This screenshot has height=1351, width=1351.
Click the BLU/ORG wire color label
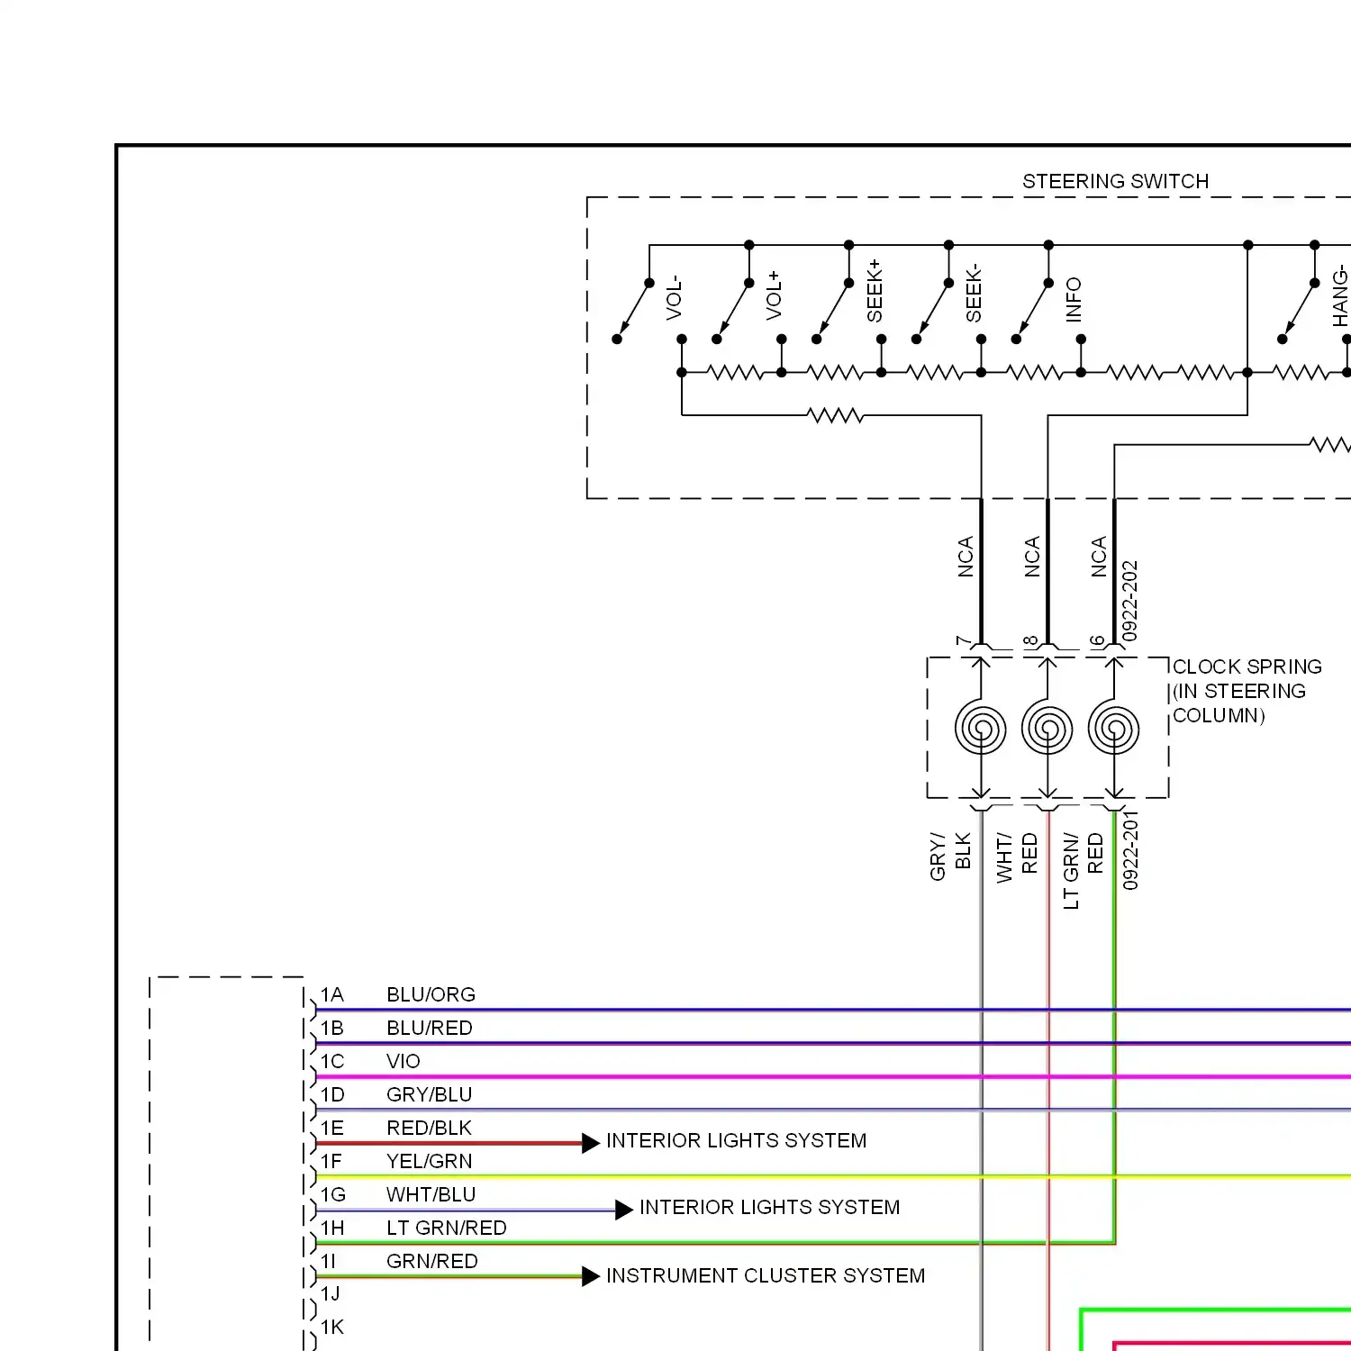coord(431,994)
